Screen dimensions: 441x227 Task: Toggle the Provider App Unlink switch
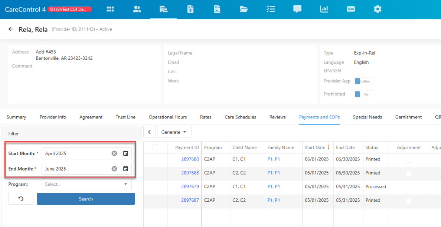pos(364,81)
